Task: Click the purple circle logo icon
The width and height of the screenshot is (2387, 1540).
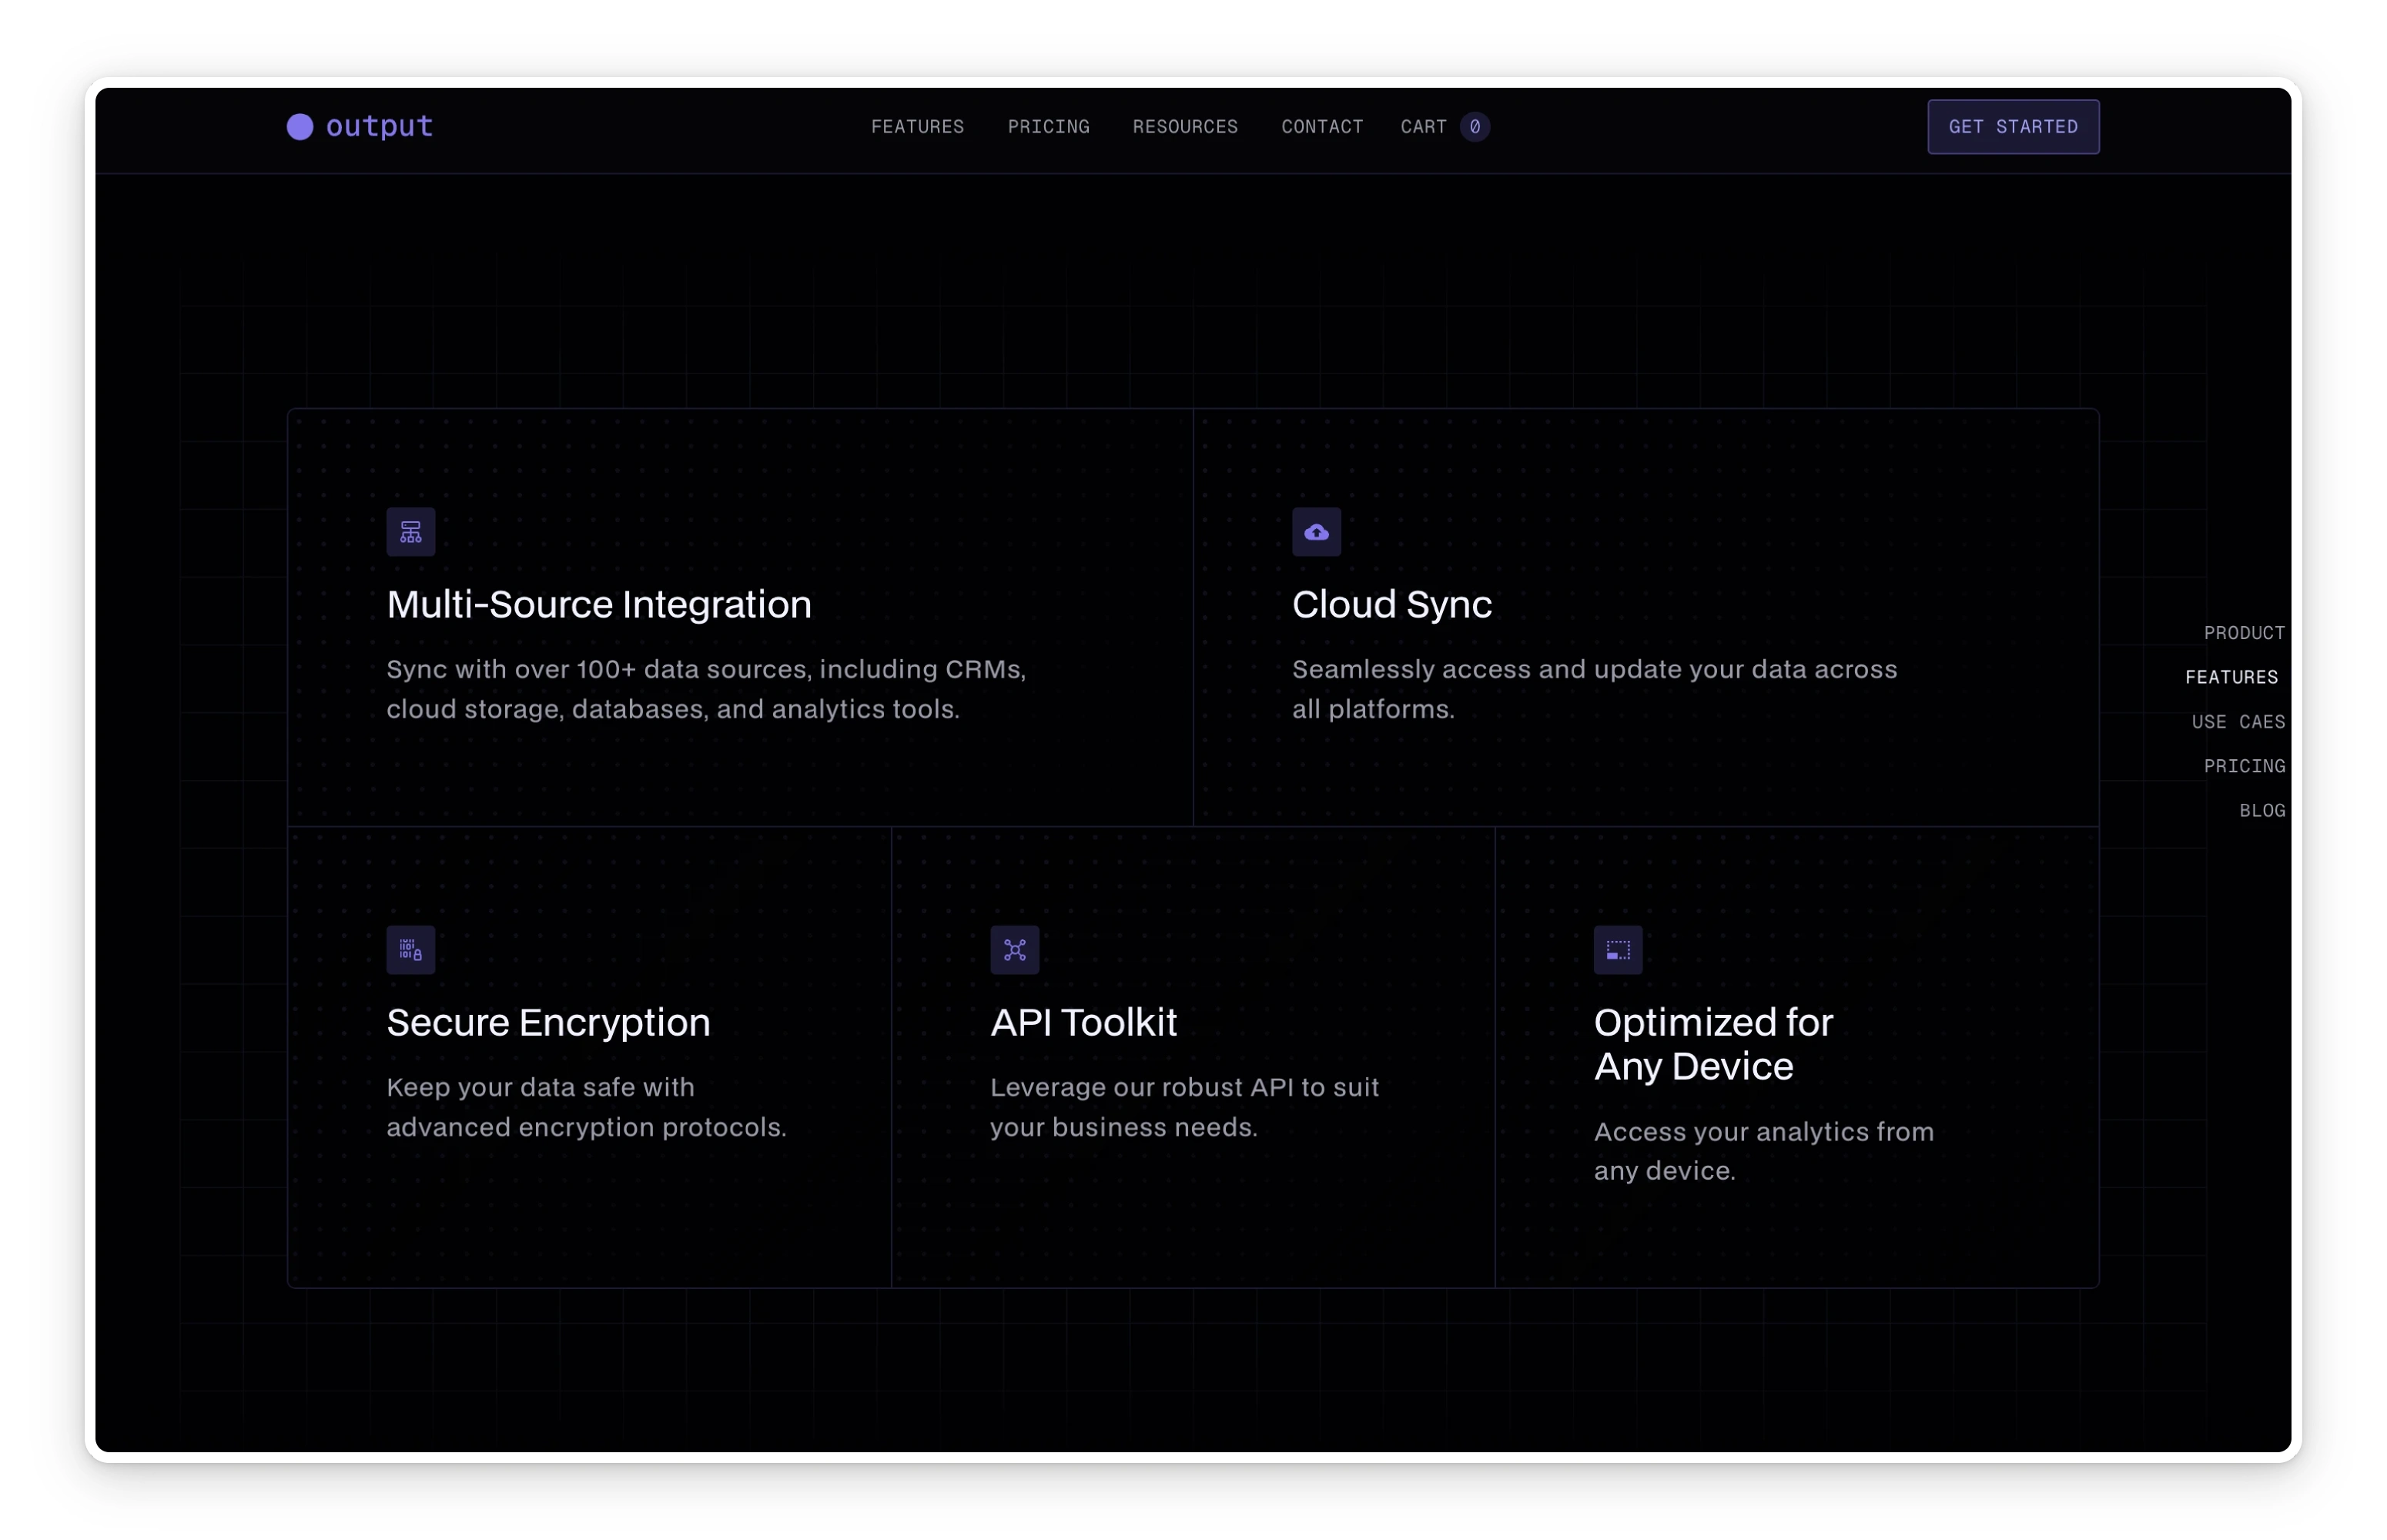Action: [300, 127]
